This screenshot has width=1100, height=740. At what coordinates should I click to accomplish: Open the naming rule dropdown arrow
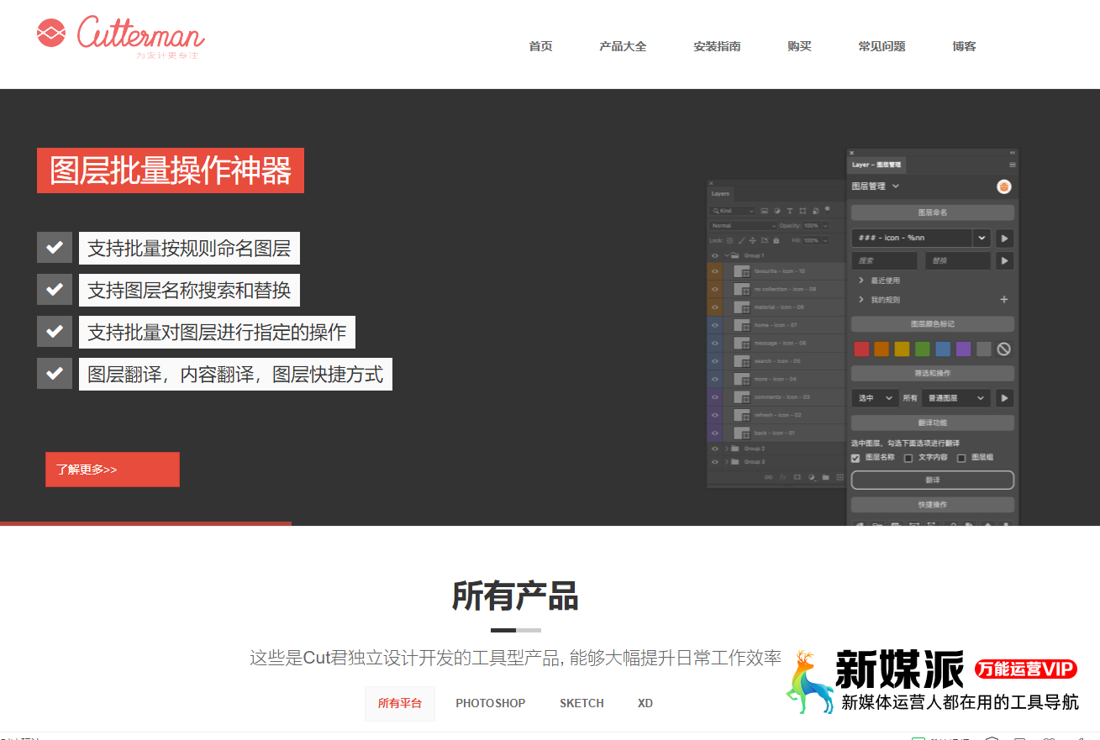(x=982, y=239)
